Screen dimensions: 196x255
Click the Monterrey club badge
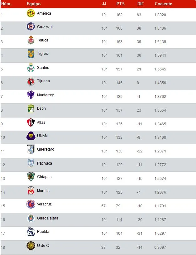coord(31,95)
